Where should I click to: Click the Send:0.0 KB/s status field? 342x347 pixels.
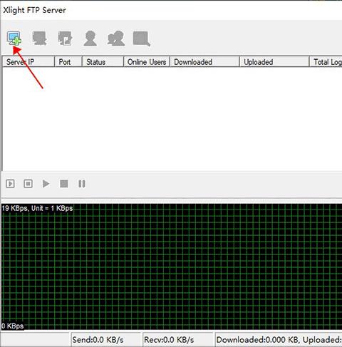[x=106, y=340]
